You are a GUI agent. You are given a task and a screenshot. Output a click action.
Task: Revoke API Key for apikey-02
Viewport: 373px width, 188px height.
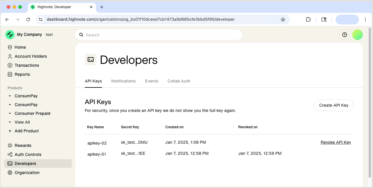pyautogui.click(x=336, y=142)
